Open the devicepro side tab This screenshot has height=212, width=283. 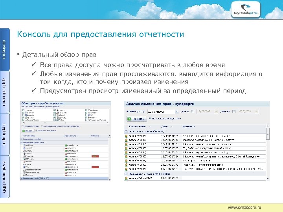coord(4,49)
